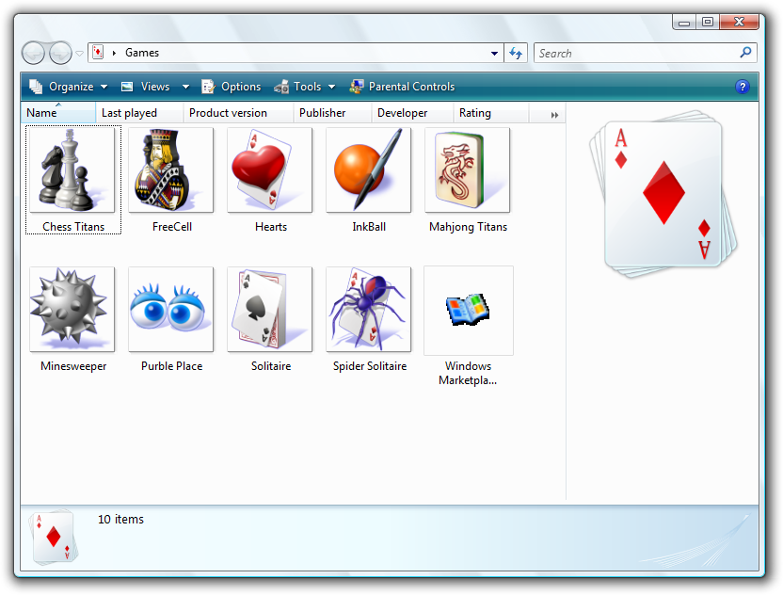
Task: Select the Spider Solitaire icon
Action: [369, 309]
